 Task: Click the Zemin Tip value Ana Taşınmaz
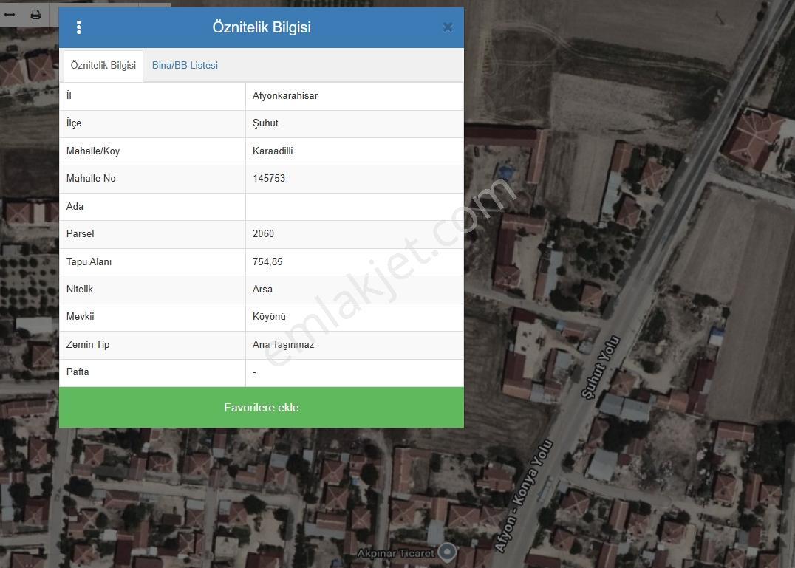pos(284,344)
